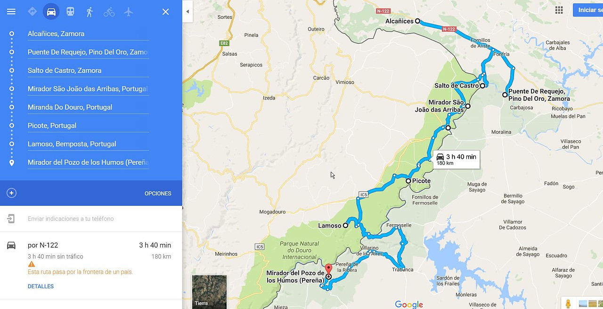Screen dimensions: 603x309
Task: Open the hamburger main menu
Action: tap(11, 12)
